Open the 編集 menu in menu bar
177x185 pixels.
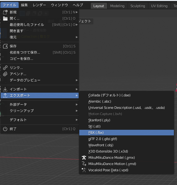click(24, 5)
